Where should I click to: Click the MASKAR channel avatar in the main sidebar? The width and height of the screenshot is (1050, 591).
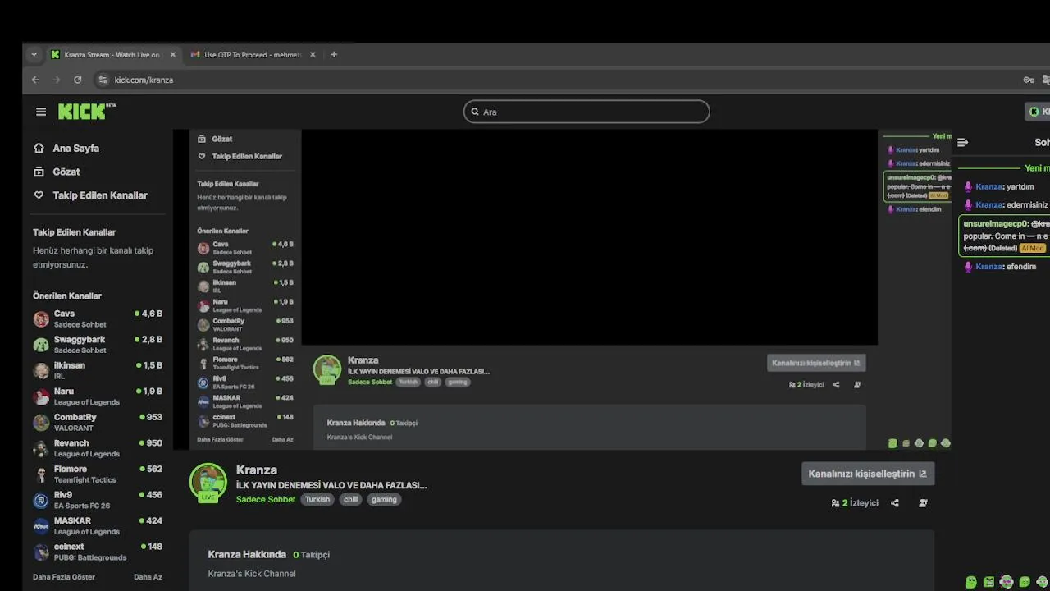pos(41,526)
